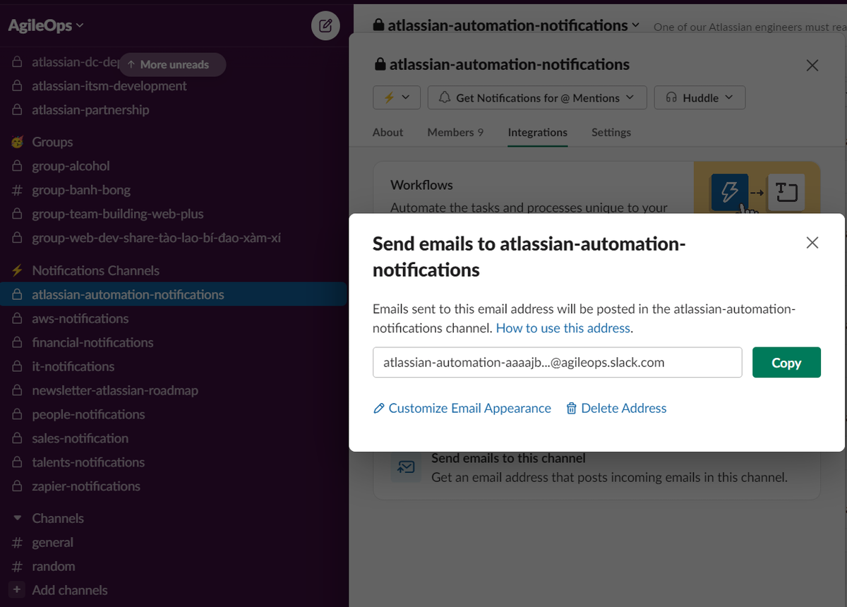Open zapier-notifications channel
The width and height of the screenshot is (847, 607).
pos(173,486)
